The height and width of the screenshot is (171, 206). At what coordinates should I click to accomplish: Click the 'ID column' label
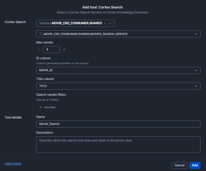pyautogui.click(x=43, y=58)
